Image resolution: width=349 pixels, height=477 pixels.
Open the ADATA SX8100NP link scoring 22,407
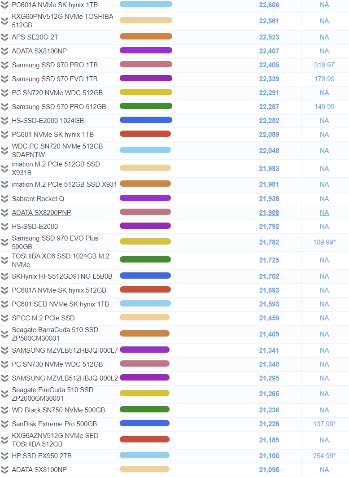coord(39,51)
